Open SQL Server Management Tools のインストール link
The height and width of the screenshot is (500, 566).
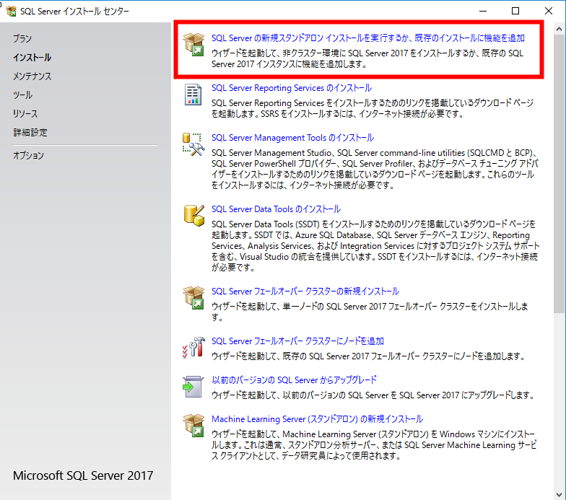[x=293, y=137]
